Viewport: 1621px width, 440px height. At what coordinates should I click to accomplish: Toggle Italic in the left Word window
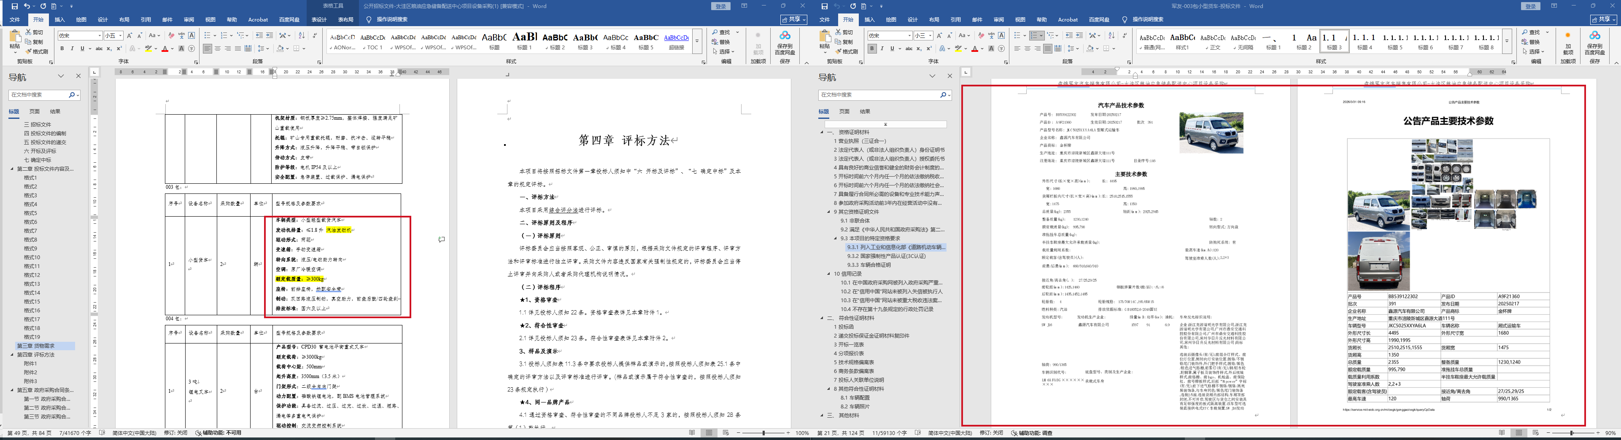72,48
